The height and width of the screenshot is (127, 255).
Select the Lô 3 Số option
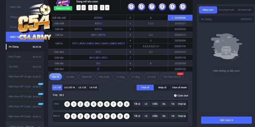tap(81, 87)
